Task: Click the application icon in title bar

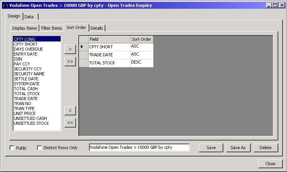Action: pos(5,5)
